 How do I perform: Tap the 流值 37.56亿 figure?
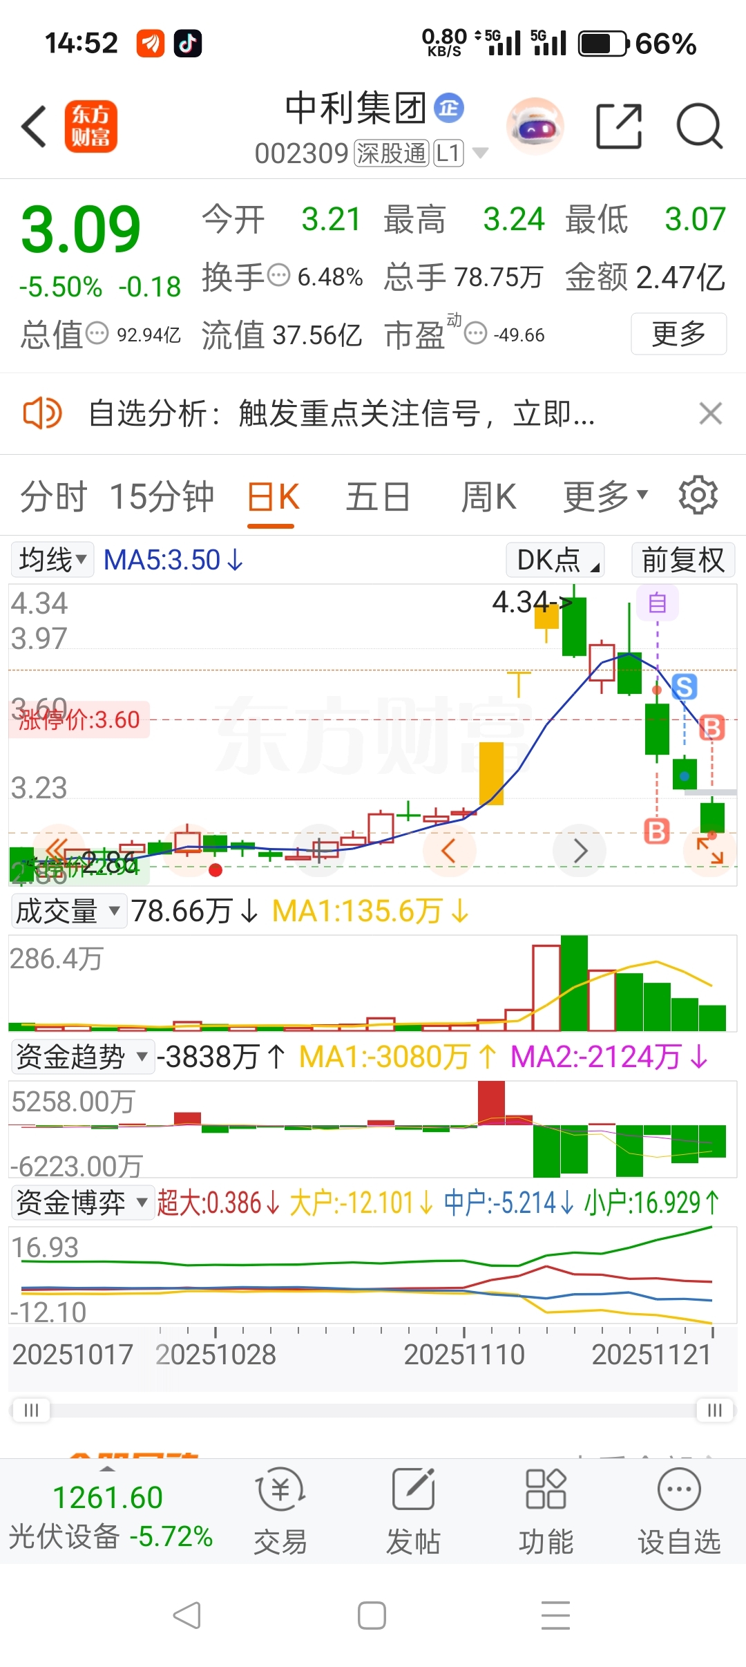pos(282,335)
